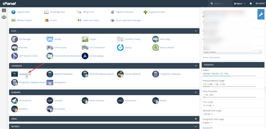
Task: Open the Forums icon
Action: (x=46, y=20)
